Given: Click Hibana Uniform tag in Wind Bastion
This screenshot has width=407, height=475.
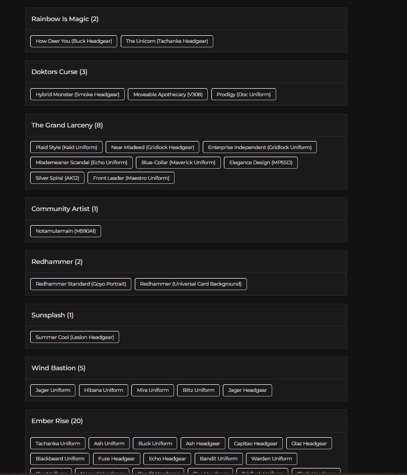Looking at the screenshot, I should pyautogui.click(x=104, y=390).
